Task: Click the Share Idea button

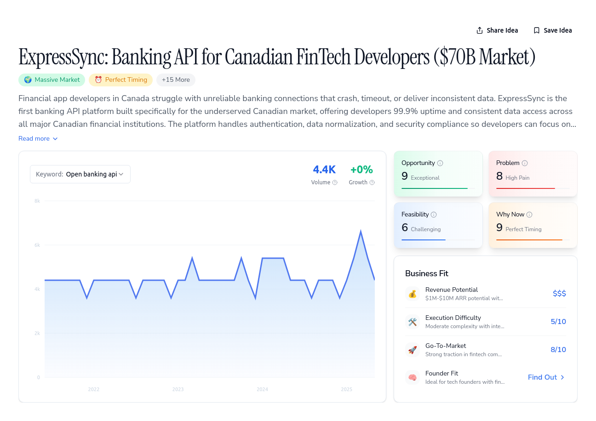Action: tap(497, 30)
